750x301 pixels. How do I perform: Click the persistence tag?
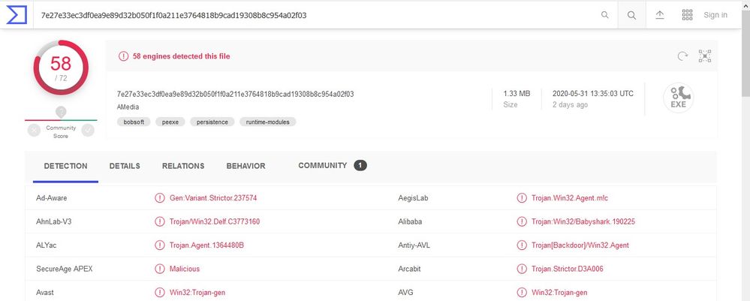(212, 122)
